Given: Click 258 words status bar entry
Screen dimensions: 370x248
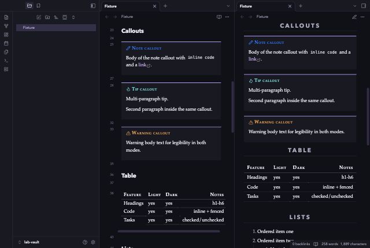Looking at the screenshot, I should point(330,244).
